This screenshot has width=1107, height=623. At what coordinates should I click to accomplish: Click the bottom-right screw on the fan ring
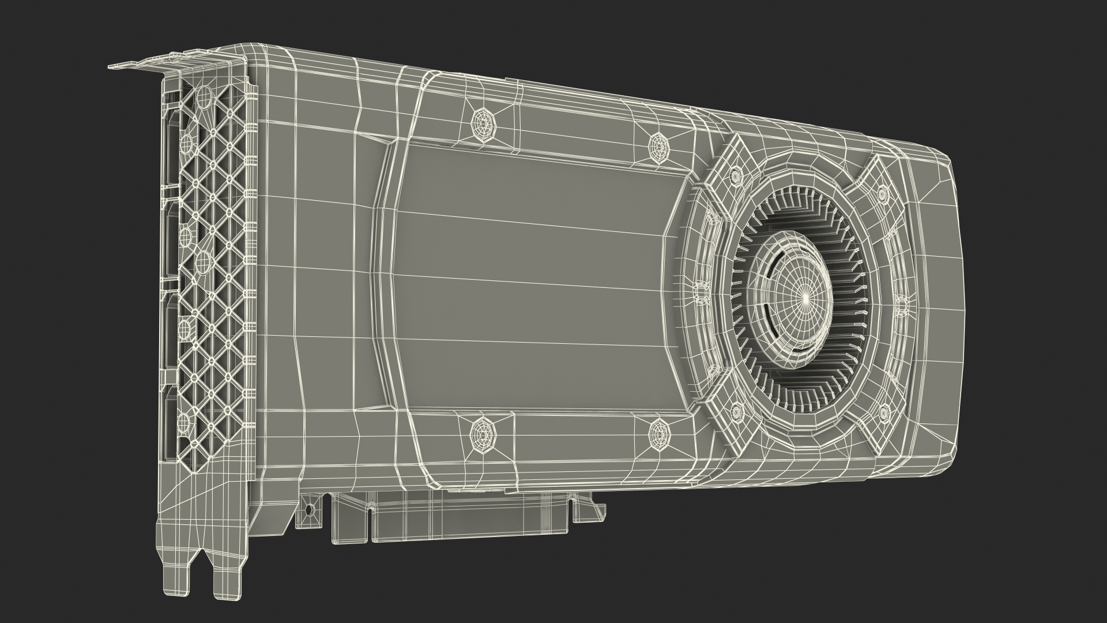click(884, 412)
